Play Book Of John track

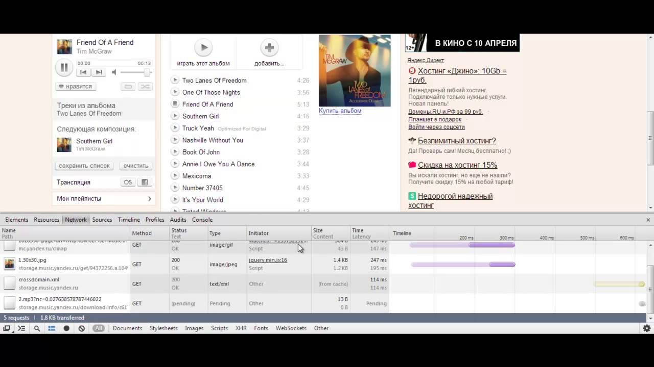(x=175, y=152)
